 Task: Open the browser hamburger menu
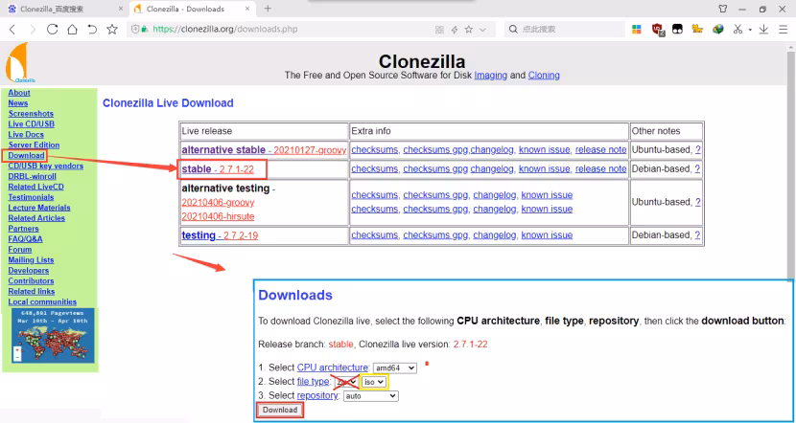pos(784,30)
